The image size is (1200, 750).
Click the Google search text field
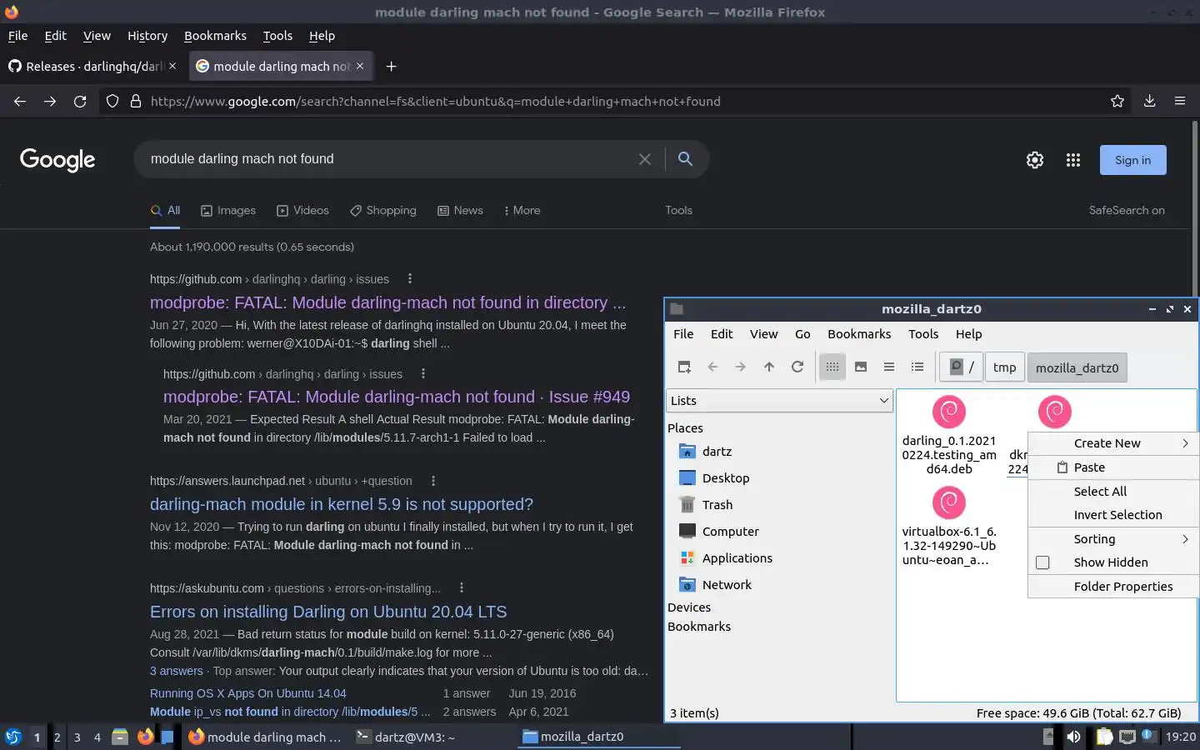click(387, 159)
